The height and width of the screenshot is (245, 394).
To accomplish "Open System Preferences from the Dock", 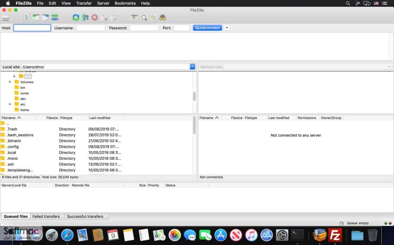I will [282, 235].
